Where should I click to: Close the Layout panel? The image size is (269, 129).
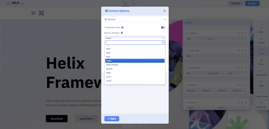click(246, 23)
